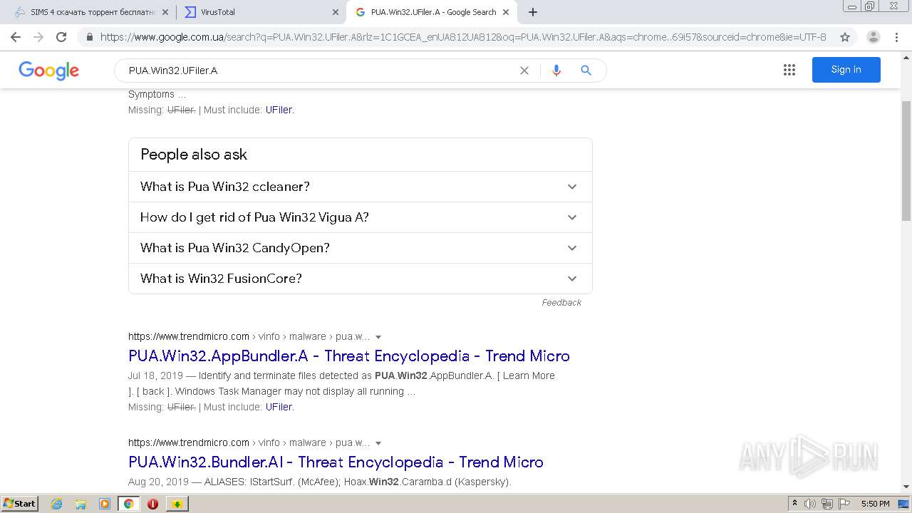The height and width of the screenshot is (513, 912).
Task: Close the VirusTotal tab
Action: 336,12
